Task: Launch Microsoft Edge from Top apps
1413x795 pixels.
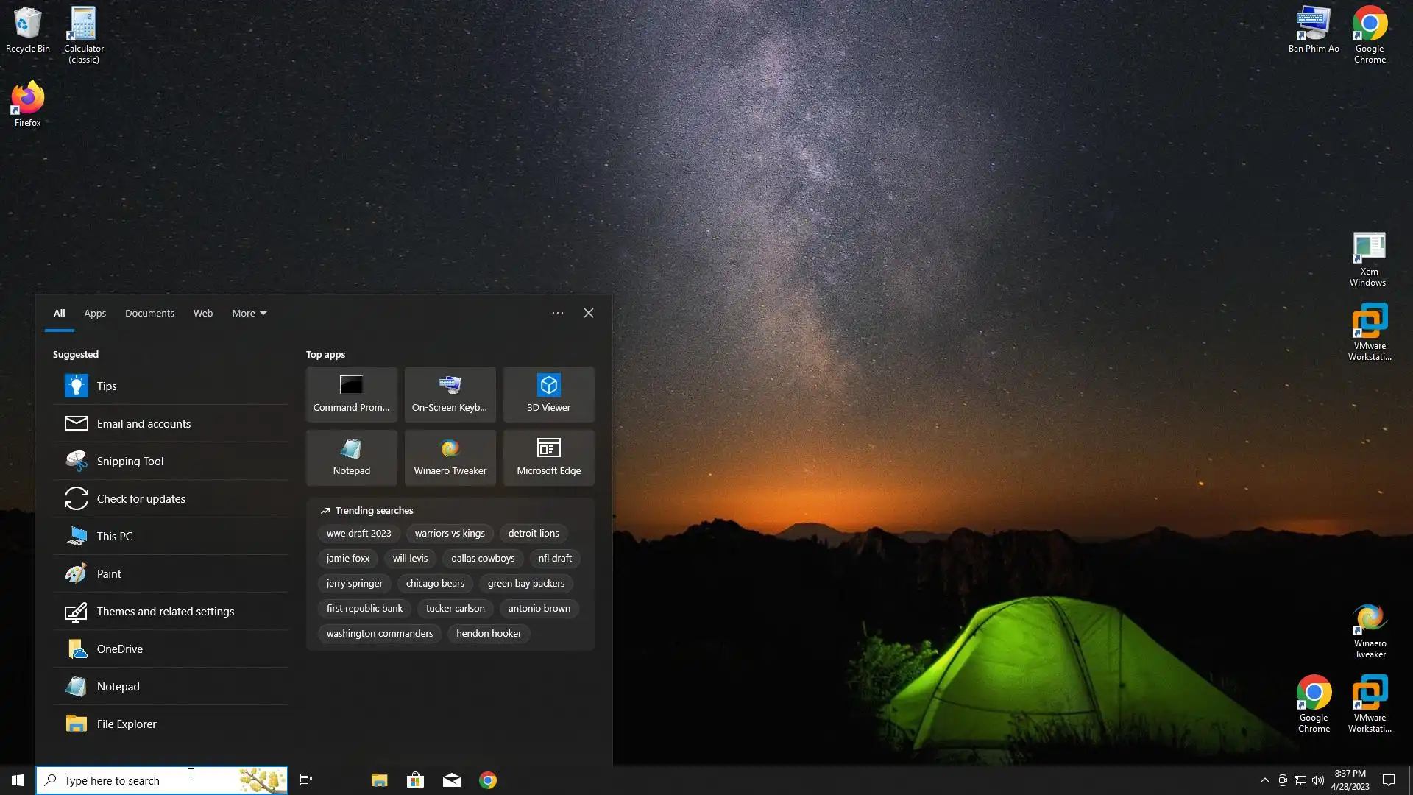Action: coord(548,457)
